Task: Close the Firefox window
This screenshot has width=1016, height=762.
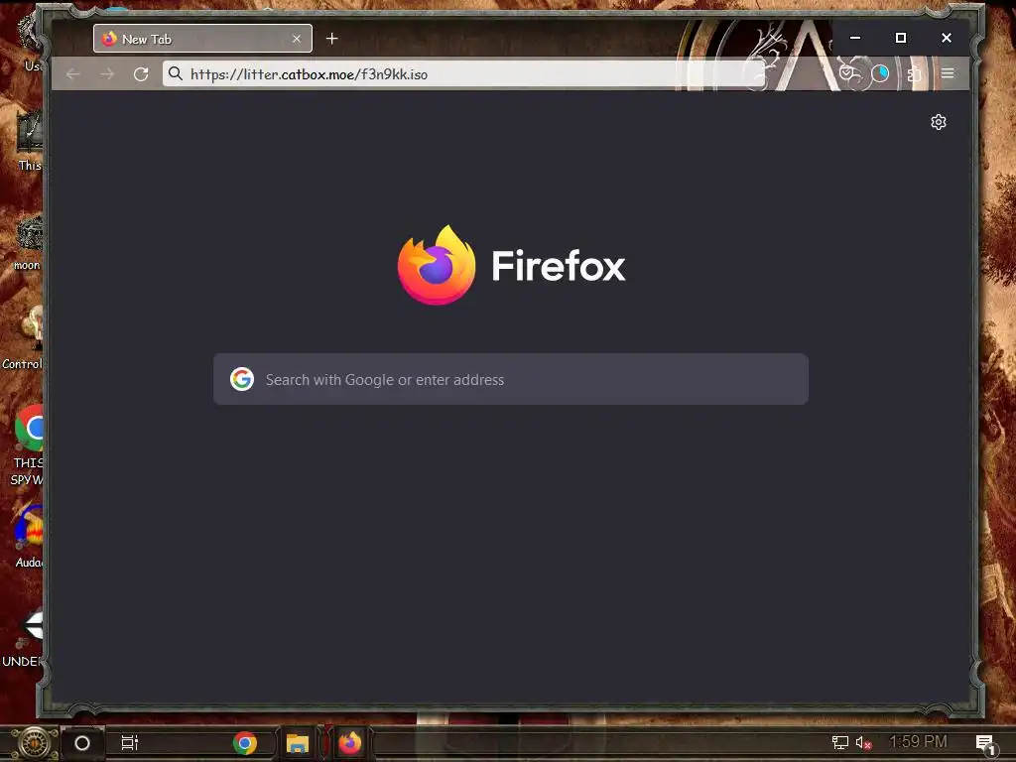Action: click(x=946, y=38)
